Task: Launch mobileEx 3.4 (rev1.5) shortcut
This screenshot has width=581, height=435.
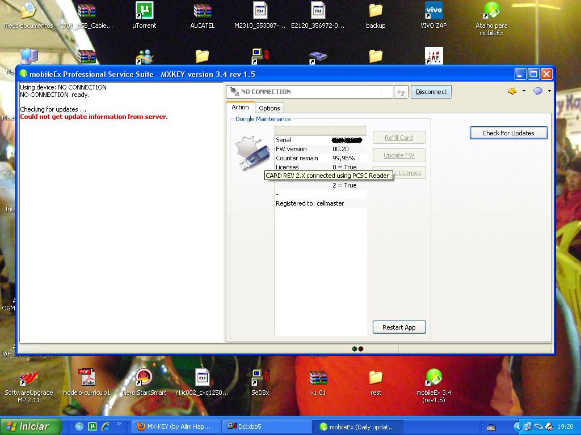Action: tap(433, 386)
